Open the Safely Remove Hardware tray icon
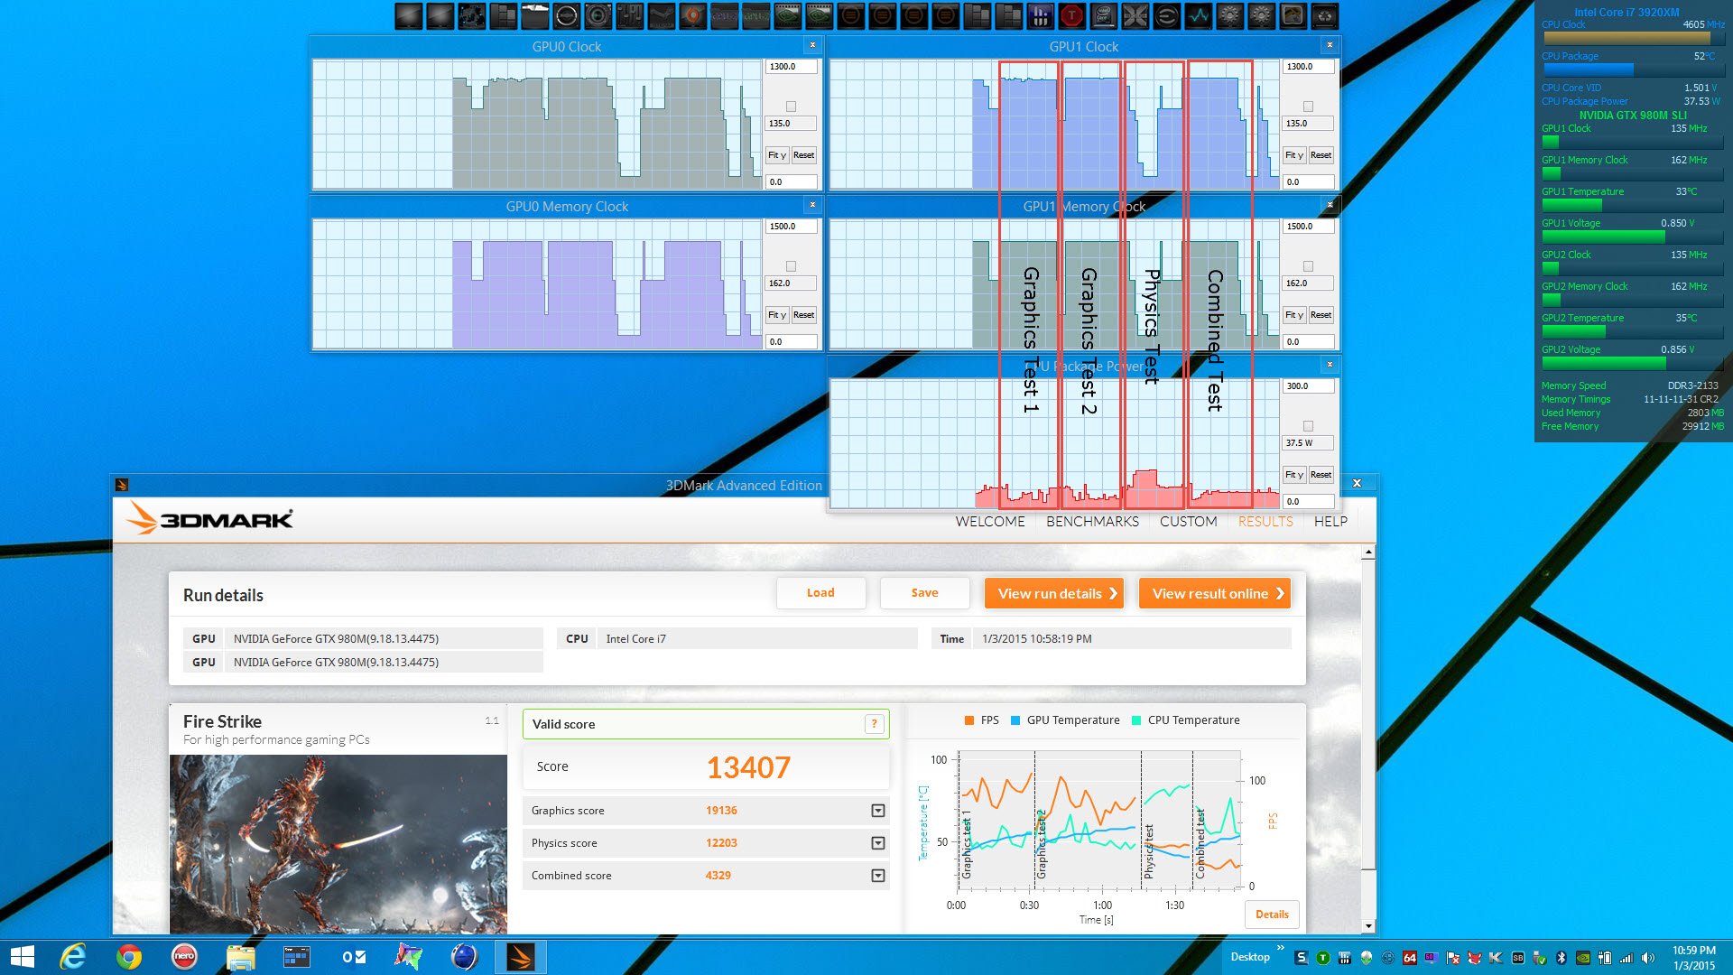The height and width of the screenshot is (975, 1733). pyautogui.click(x=1540, y=958)
